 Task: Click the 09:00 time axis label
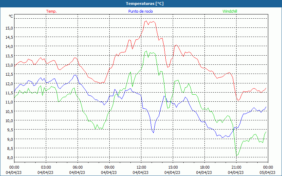(109, 168)
